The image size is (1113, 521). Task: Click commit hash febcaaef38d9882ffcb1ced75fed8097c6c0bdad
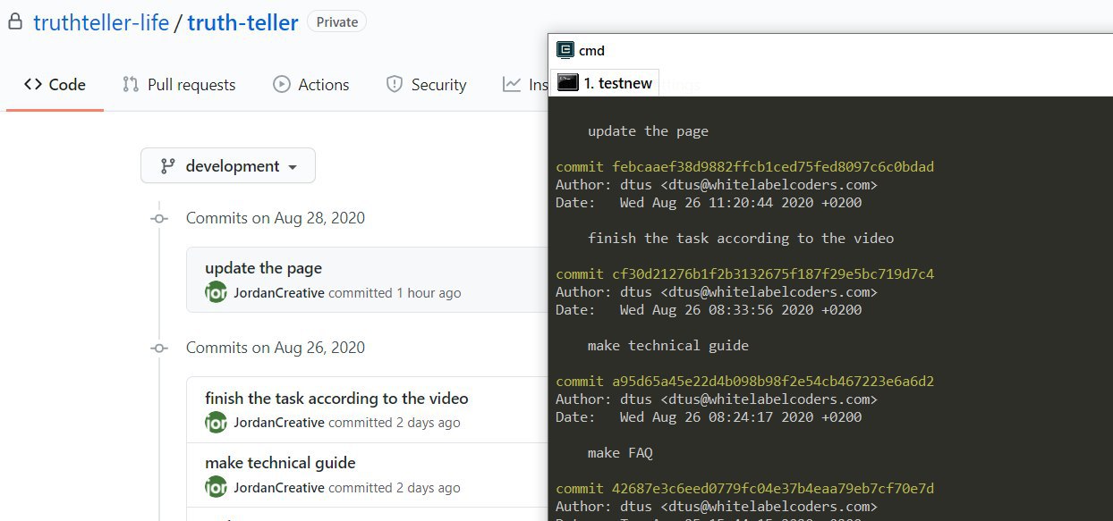click(x=773, y=167)
